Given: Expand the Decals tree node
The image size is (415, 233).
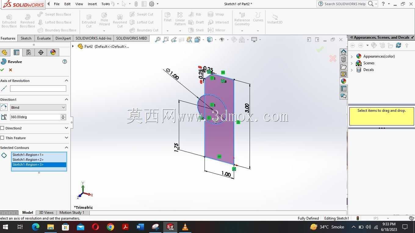Looking at the screenshot, I should (x=352, y=70).
